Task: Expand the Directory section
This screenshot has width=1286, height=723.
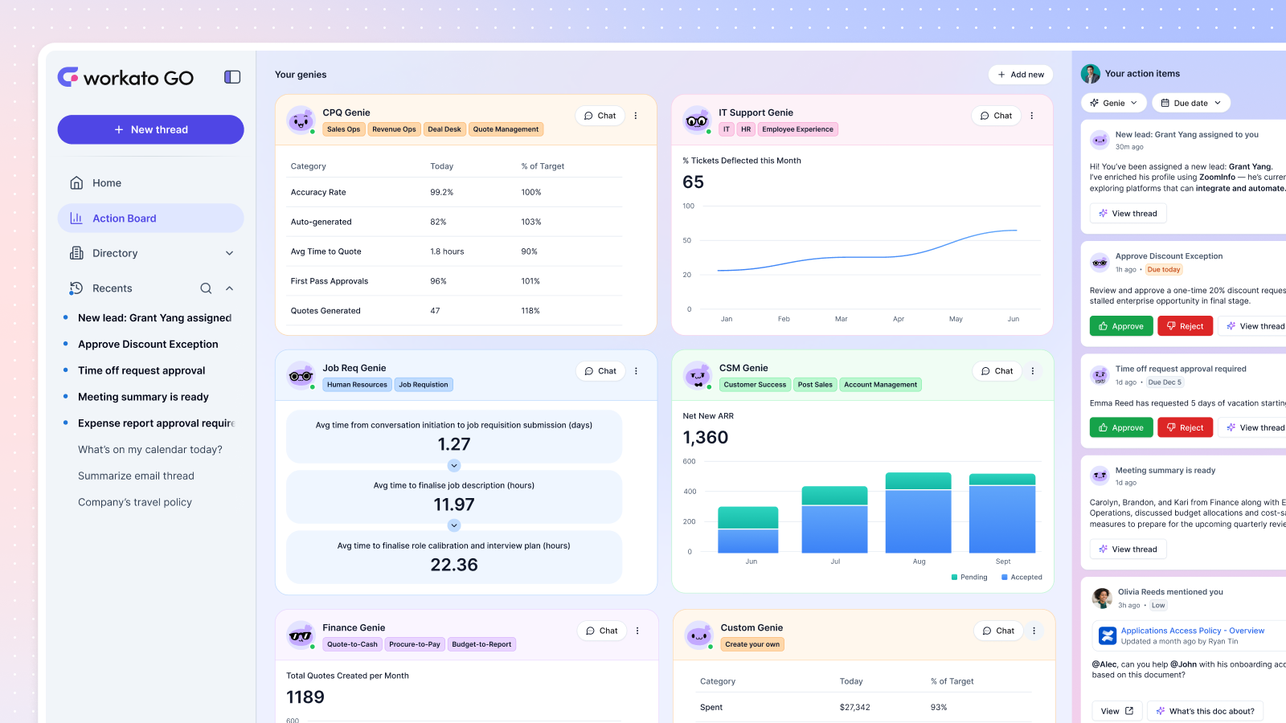Action: (229, 253)
